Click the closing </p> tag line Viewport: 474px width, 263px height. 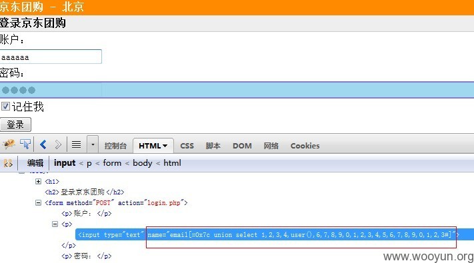[x=69, y=245]
